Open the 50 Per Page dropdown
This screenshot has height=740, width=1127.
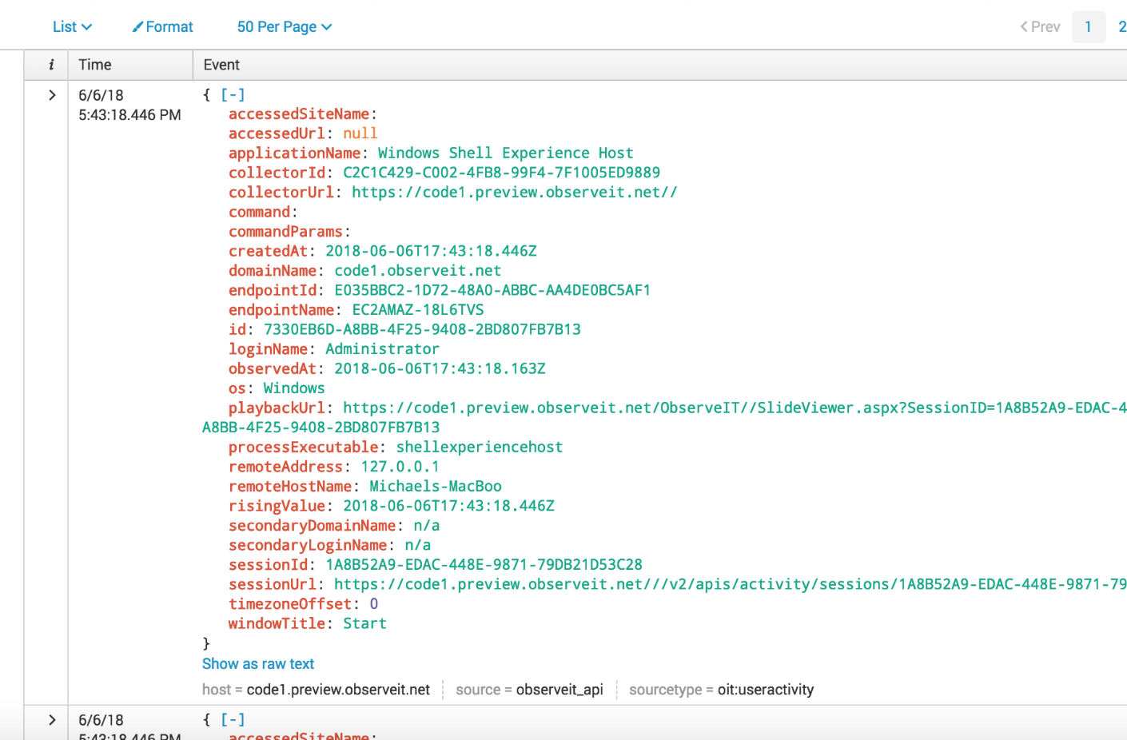[x=284, y=27]
